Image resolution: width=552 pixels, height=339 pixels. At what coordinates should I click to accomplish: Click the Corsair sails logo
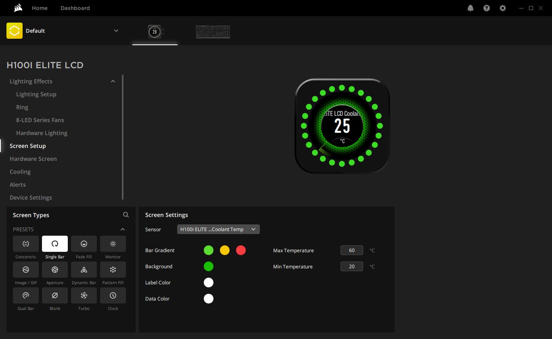[x=18, y=8]
